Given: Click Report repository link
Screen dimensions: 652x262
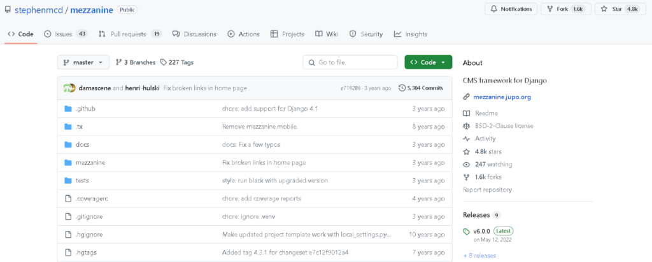Looking at the screenshot, I should [487, 190].
